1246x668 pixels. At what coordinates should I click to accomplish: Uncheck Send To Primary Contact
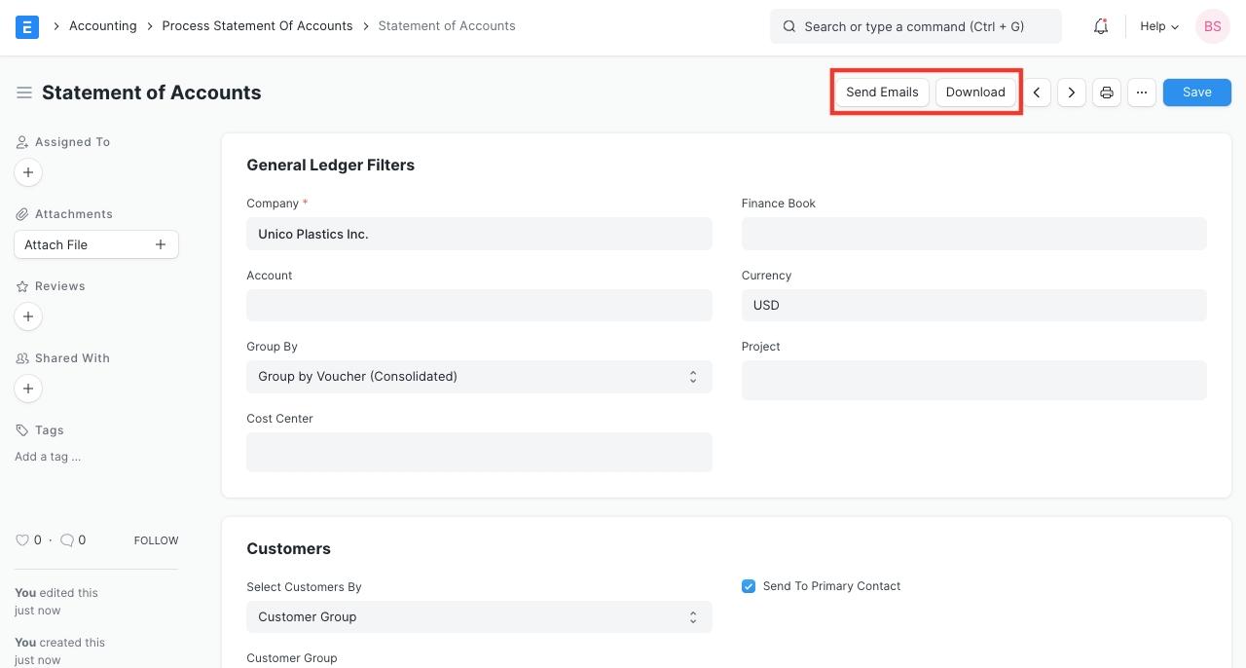pos(749,586)
